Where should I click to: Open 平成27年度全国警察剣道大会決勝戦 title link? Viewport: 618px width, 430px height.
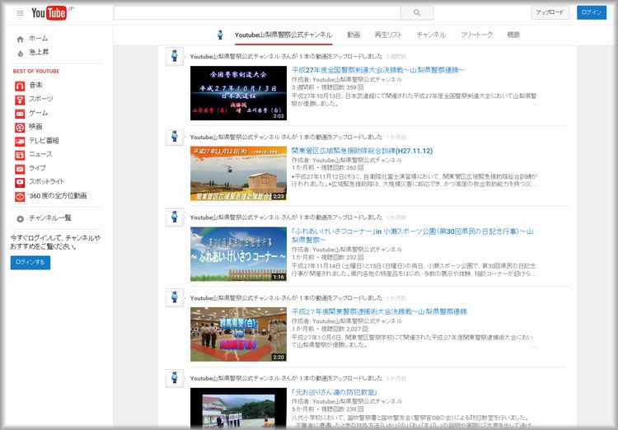pyautogui.click(x=377, y=70)
